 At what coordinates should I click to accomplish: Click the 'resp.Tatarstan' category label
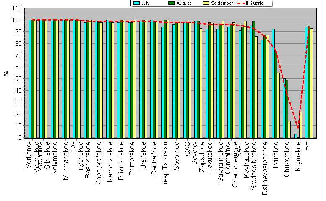165,163
